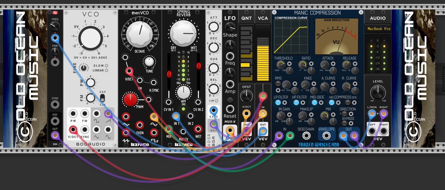445x190 pixels.
Task: Click LFO Reset input jack
Action: tap(230, 109)
